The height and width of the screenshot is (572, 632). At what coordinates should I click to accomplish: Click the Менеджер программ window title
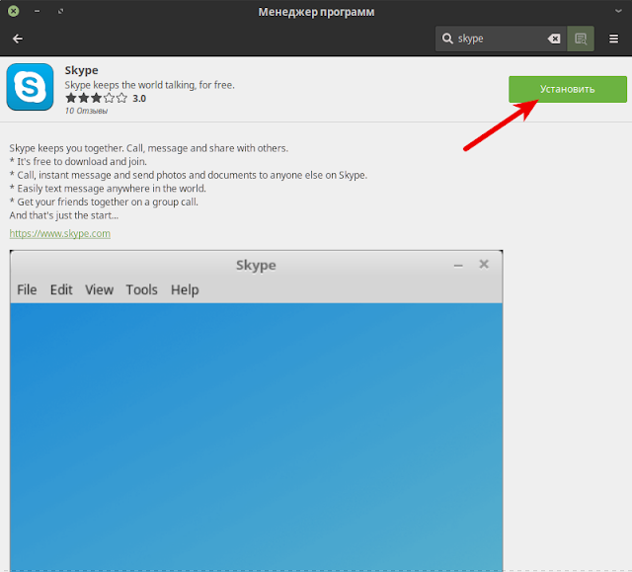(x=316, y=12)
